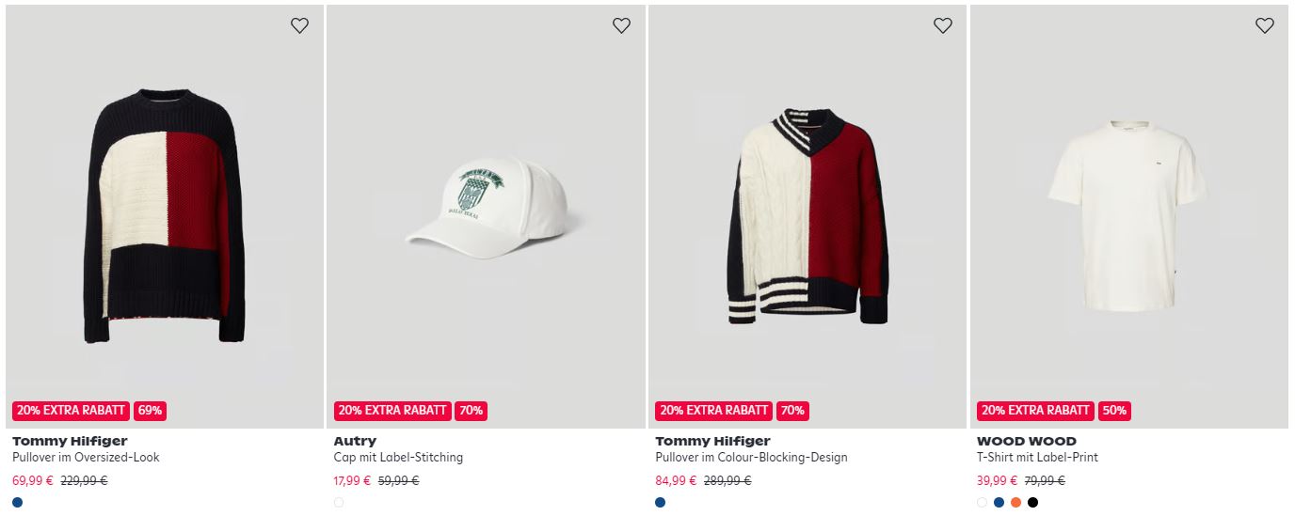Open the white T-shirt product image
Image resolution: width=1295 pixels, height=516 pixels.
1128,214
